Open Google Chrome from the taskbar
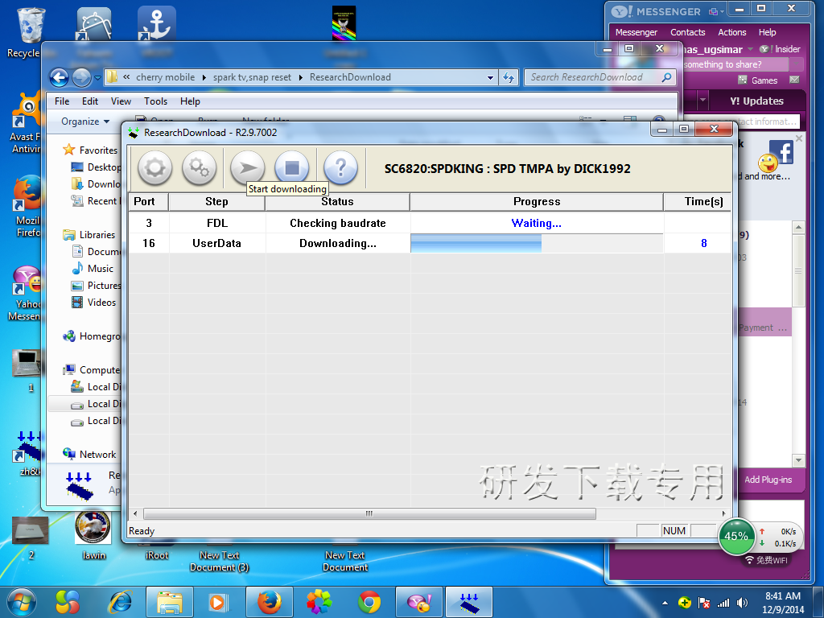The image size is (824, 618). click(x=369, y=601)
